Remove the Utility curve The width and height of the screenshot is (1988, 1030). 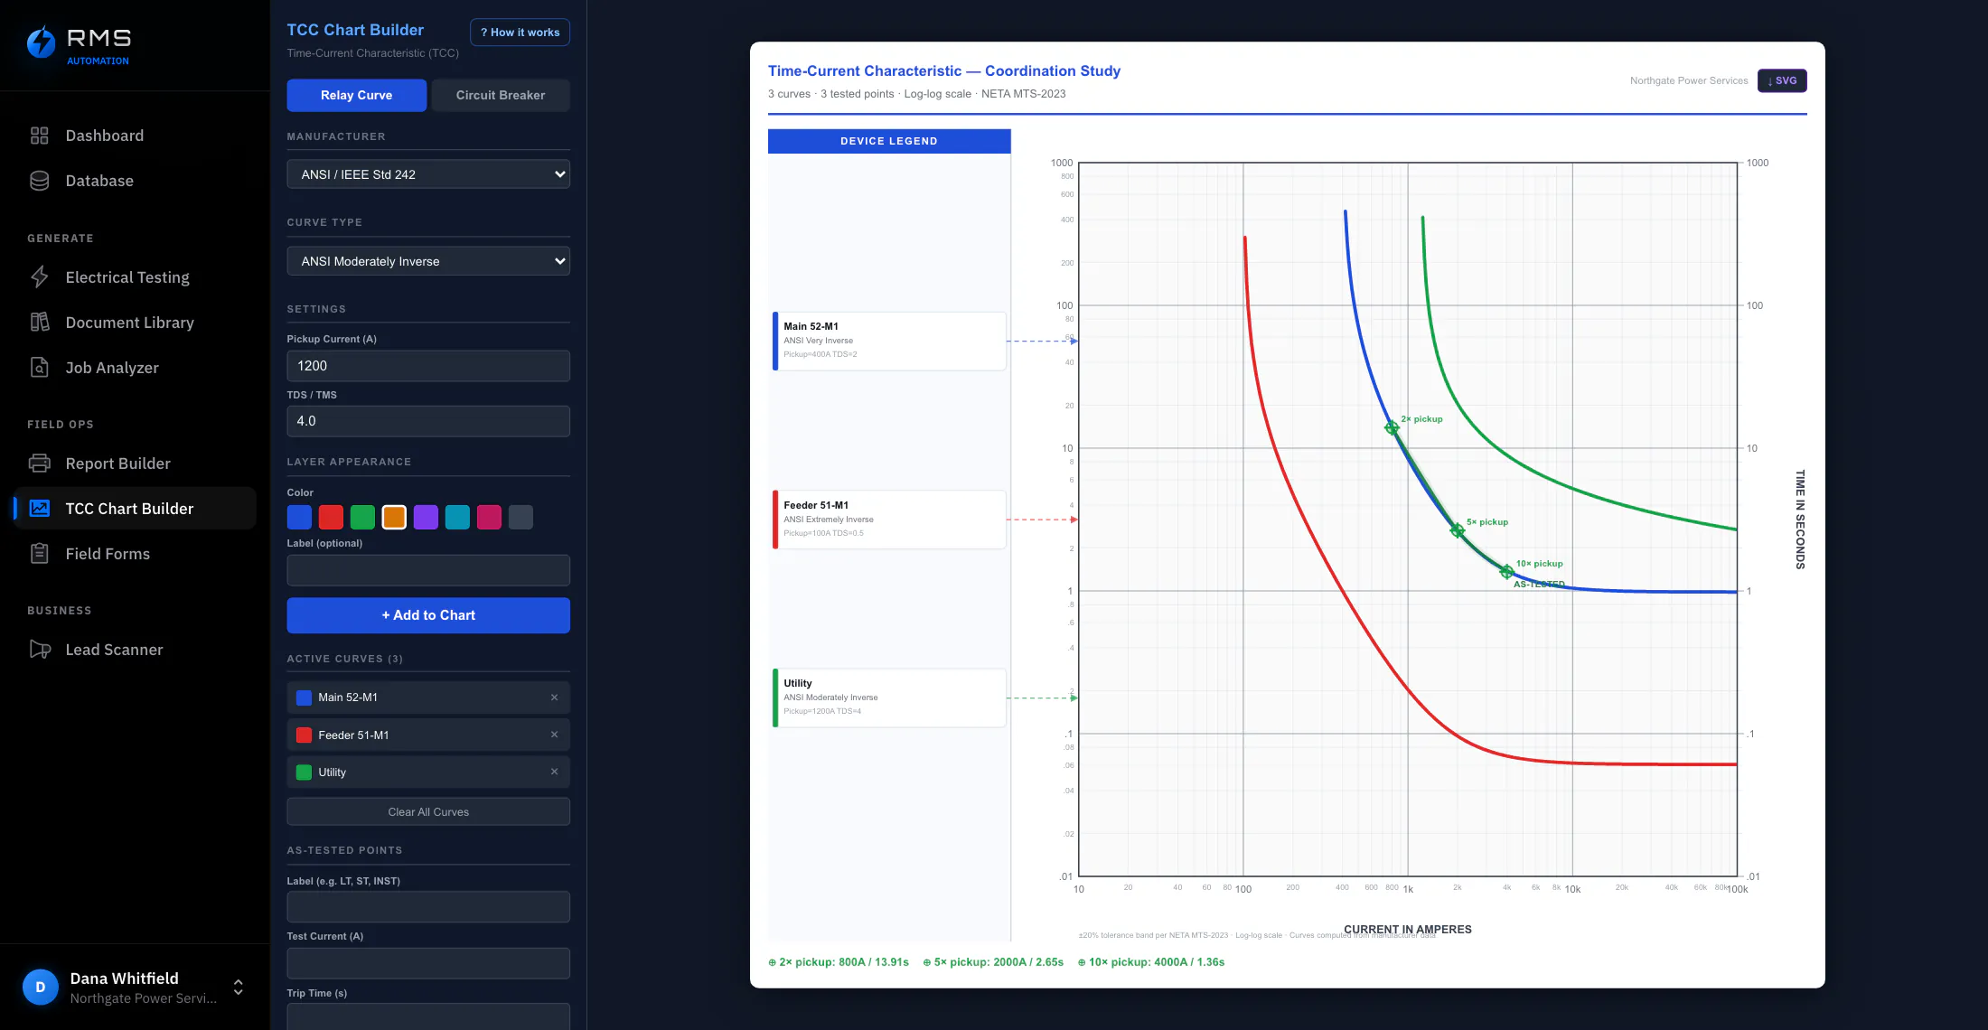(554, 772)
